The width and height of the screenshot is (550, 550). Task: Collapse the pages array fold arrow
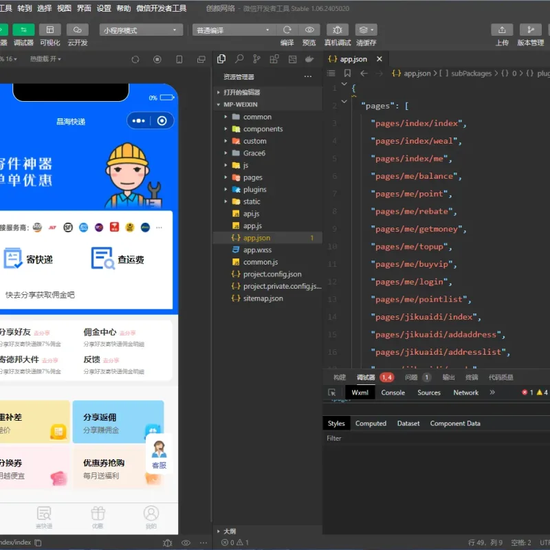tap(344, 101)
